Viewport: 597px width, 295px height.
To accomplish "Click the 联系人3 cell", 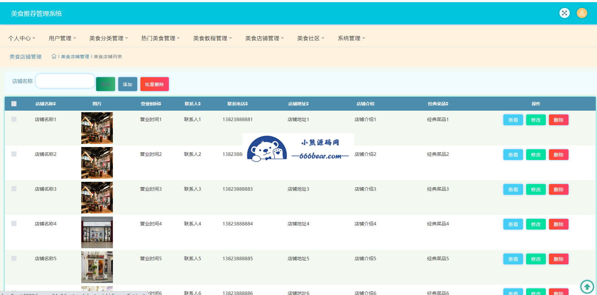I will tap(193, 189).
